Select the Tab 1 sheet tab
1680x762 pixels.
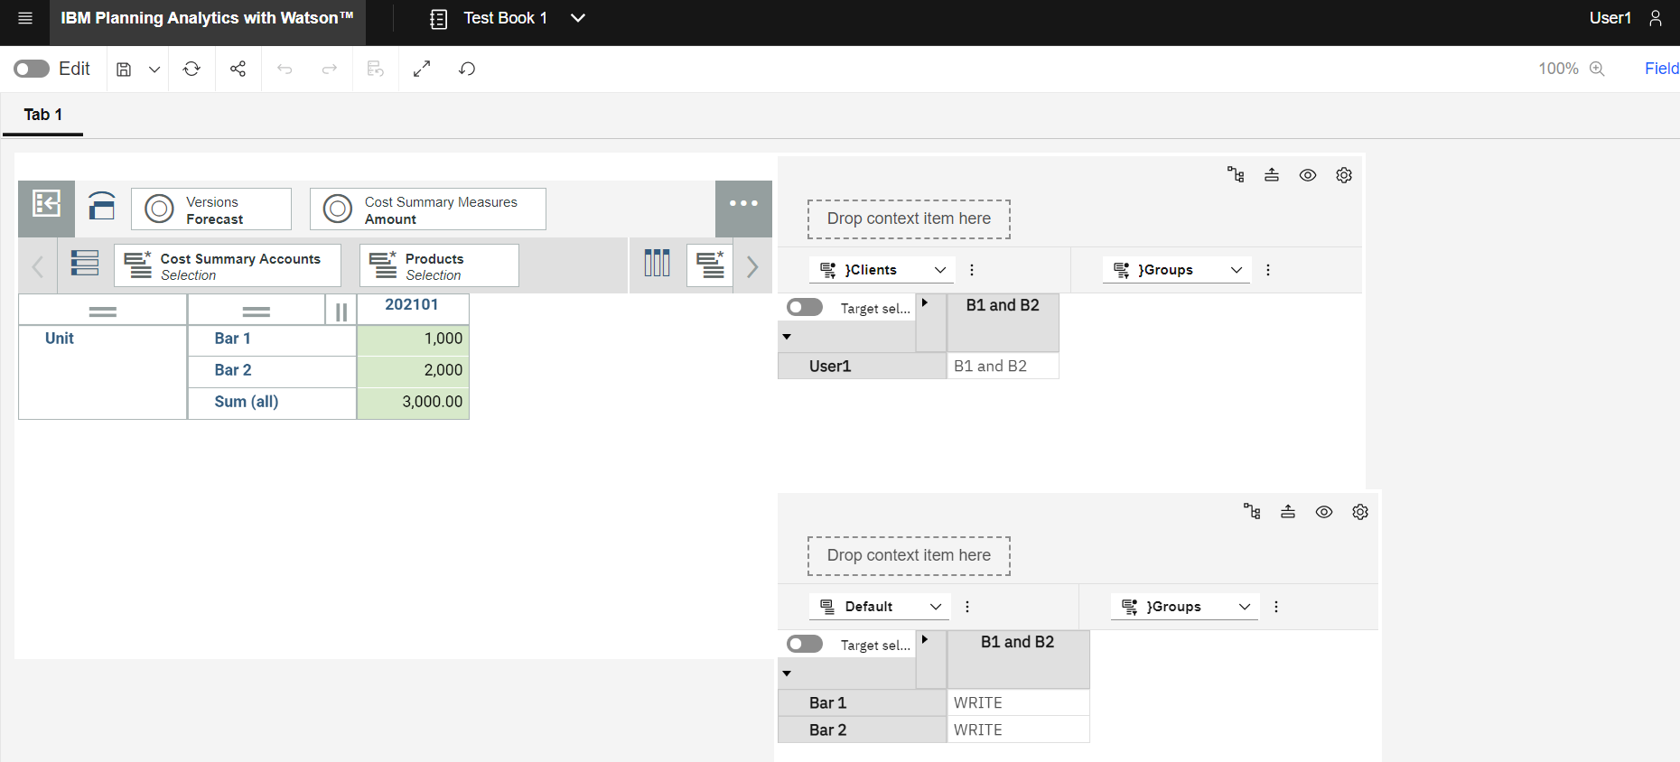[43, 115]
